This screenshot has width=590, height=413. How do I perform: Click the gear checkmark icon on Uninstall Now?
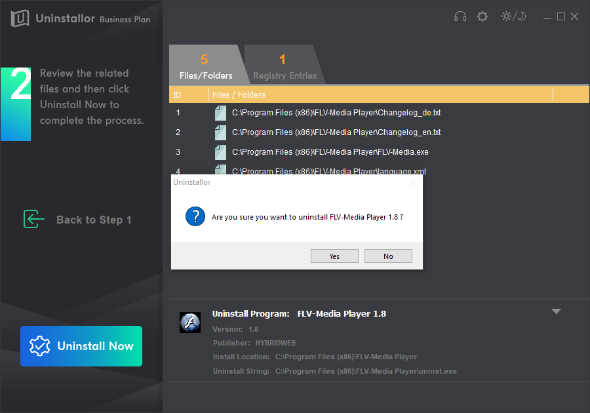(x=39, y=345)
